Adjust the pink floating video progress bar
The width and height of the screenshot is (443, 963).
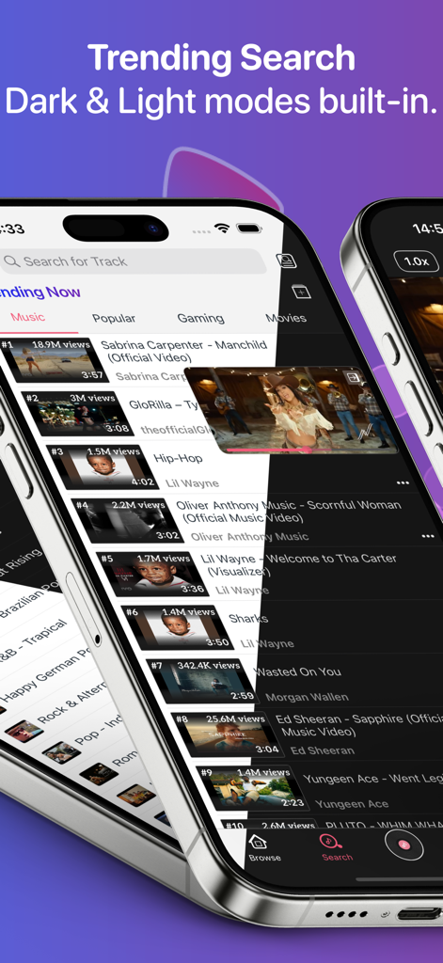[x=310, y=450]
